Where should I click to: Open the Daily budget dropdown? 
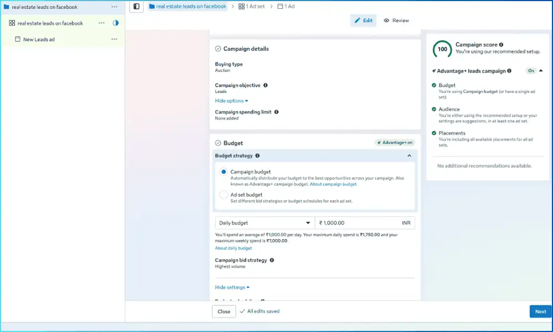point(265,223)
